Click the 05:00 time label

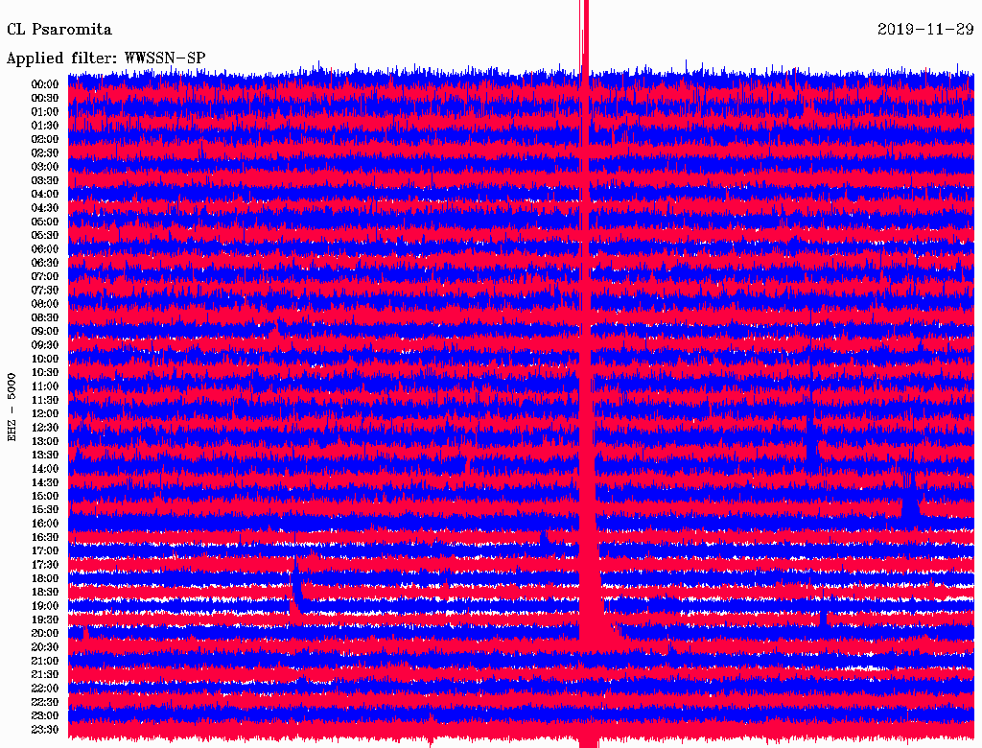[x=45, y=222]
